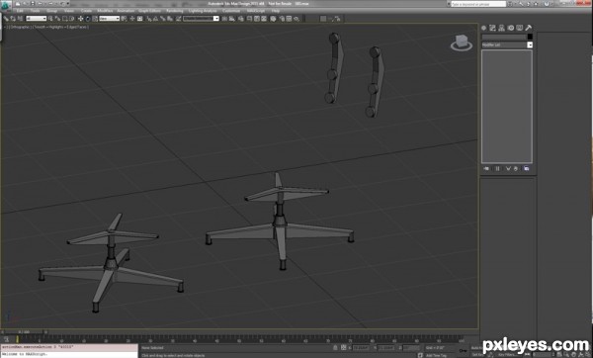Select the Move tool in main toolbar
Image resolution: width=593 pixels, height=358 pixels.
point(81,19)
